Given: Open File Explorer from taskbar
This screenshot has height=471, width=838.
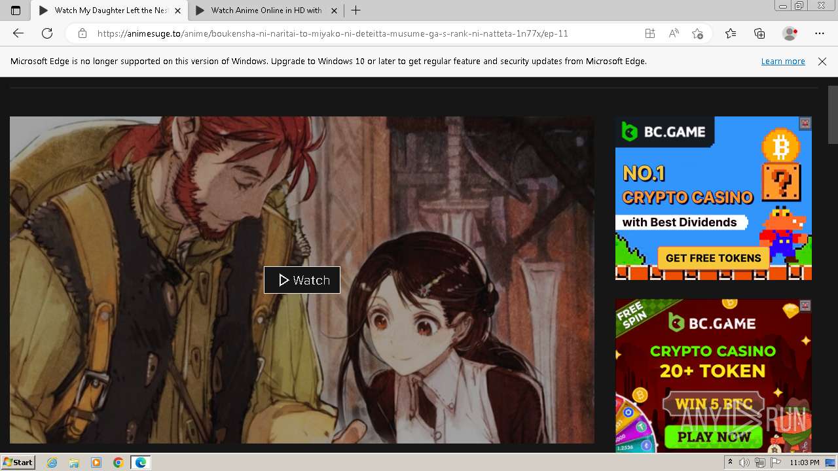Looking at the screenshot, I should coord(74,462).
